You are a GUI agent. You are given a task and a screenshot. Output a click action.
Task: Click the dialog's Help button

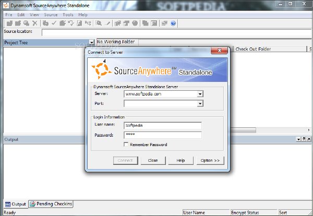pyautogui.click(x=180, y=160)
